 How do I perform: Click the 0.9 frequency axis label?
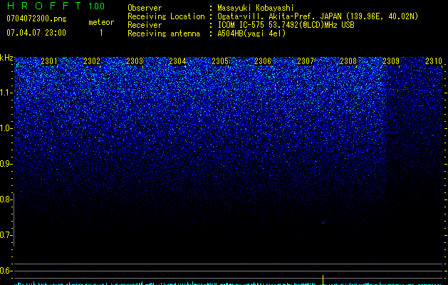point(6,164)
